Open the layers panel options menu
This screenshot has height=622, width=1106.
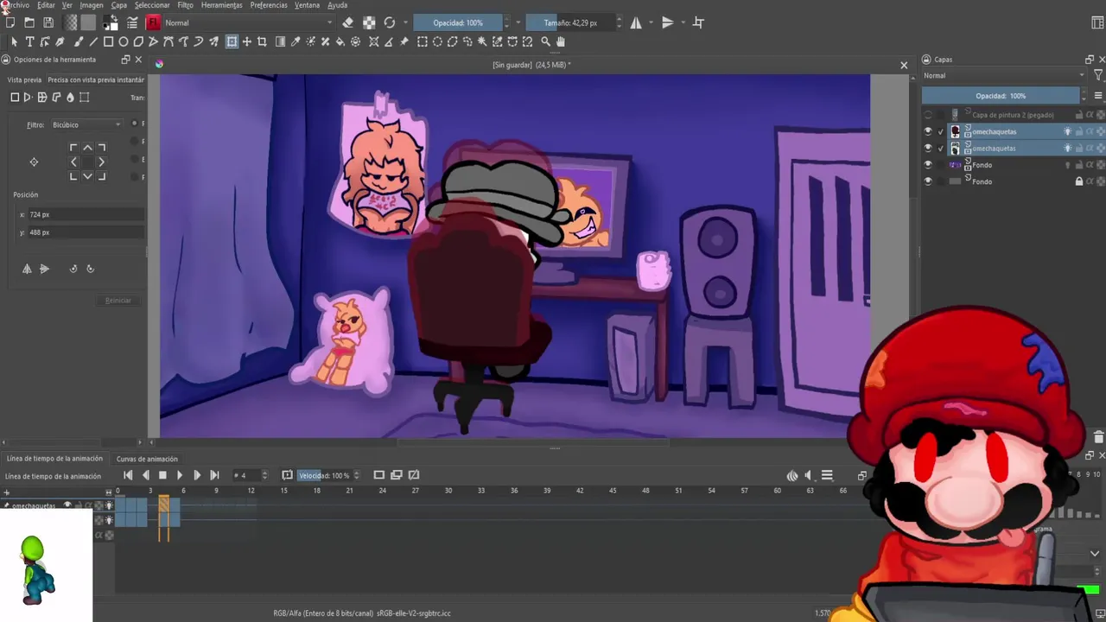1098,96
